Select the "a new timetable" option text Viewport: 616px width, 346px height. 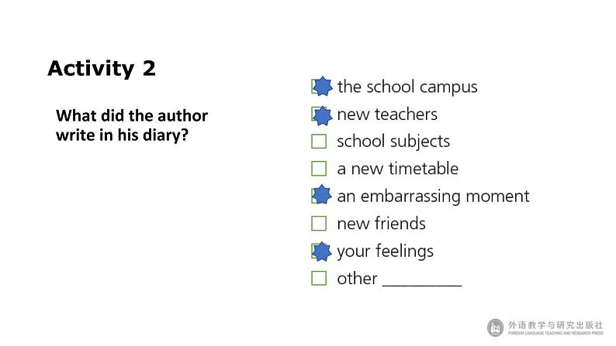point(397,169)
